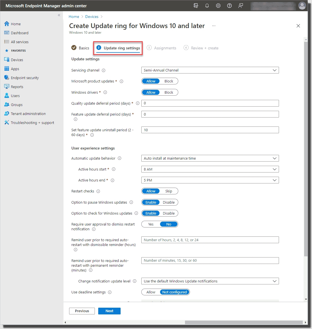The image size is (312, 329).
Task: Focus Feature update deferral period field
Action: (x=210, y=114)
